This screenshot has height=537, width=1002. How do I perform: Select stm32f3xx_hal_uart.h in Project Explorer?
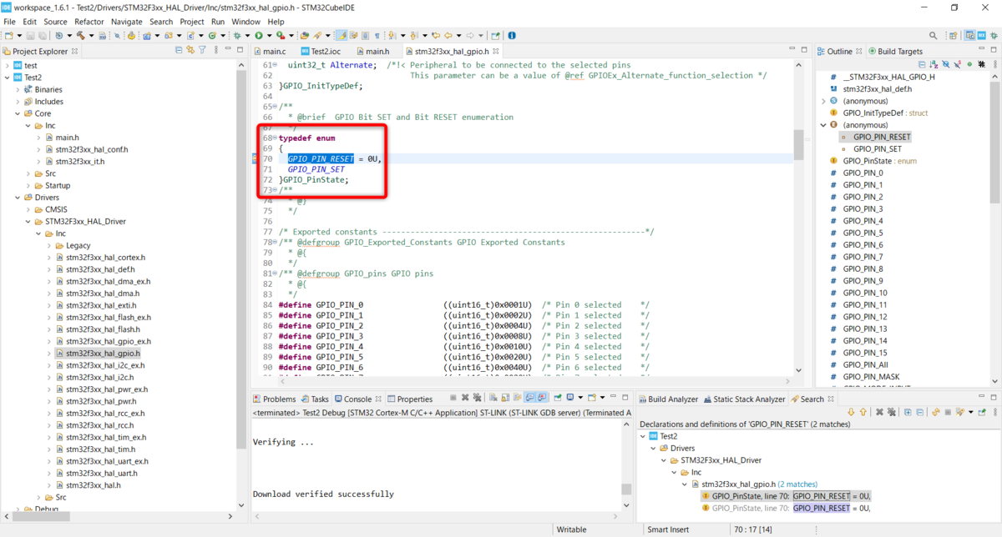pyautogui.click(x=103, y=473)
